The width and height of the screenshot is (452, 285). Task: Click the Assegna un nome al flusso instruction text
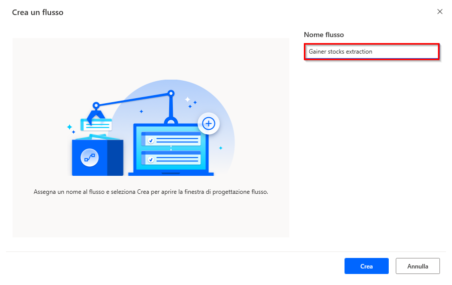tap(151, 192)
